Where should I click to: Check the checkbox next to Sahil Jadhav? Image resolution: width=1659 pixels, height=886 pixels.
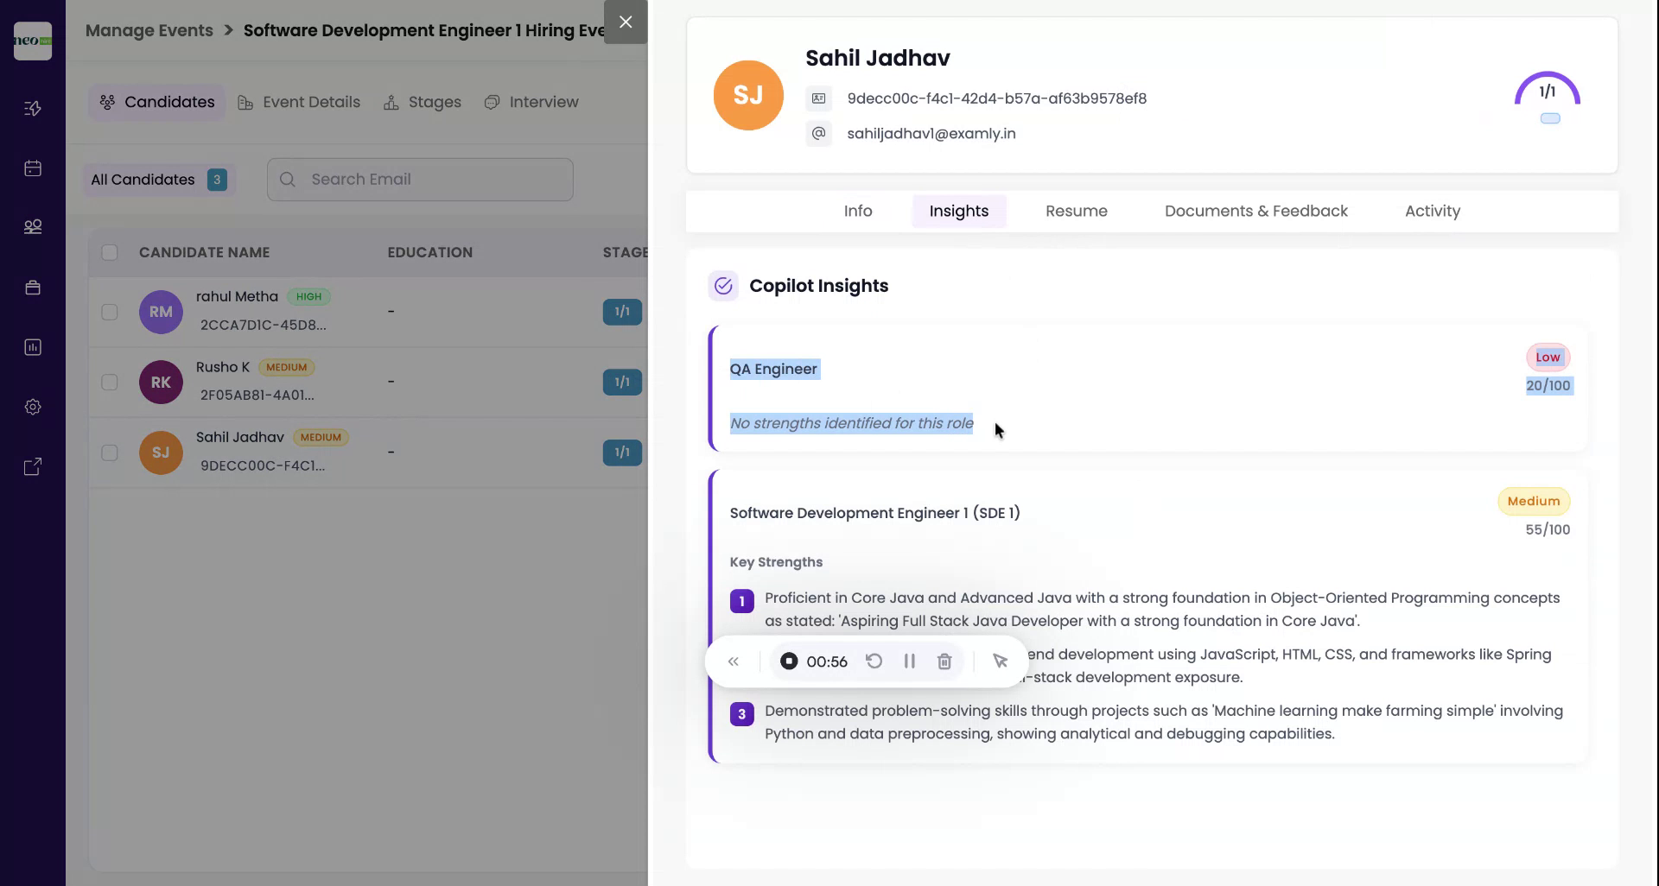tap(109, 452)
